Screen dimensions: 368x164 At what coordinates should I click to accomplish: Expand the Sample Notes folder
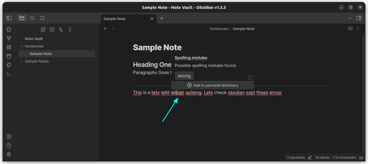coord(22,61)
